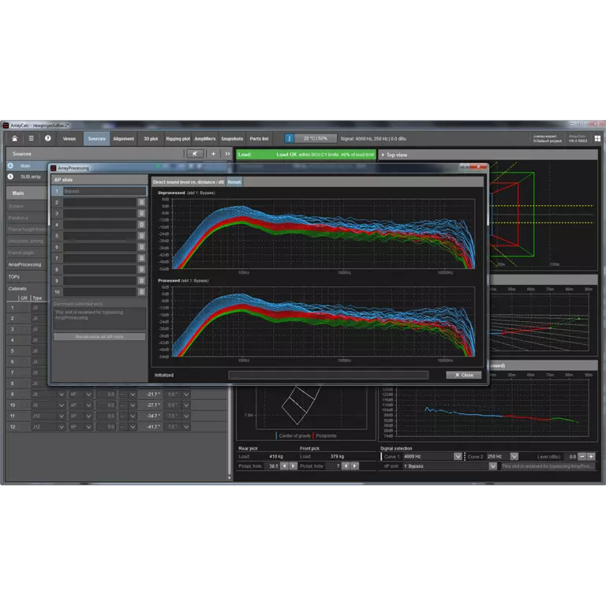606x606 pixels.
Task: Open the Amplifiers tab
Action: 205,139
